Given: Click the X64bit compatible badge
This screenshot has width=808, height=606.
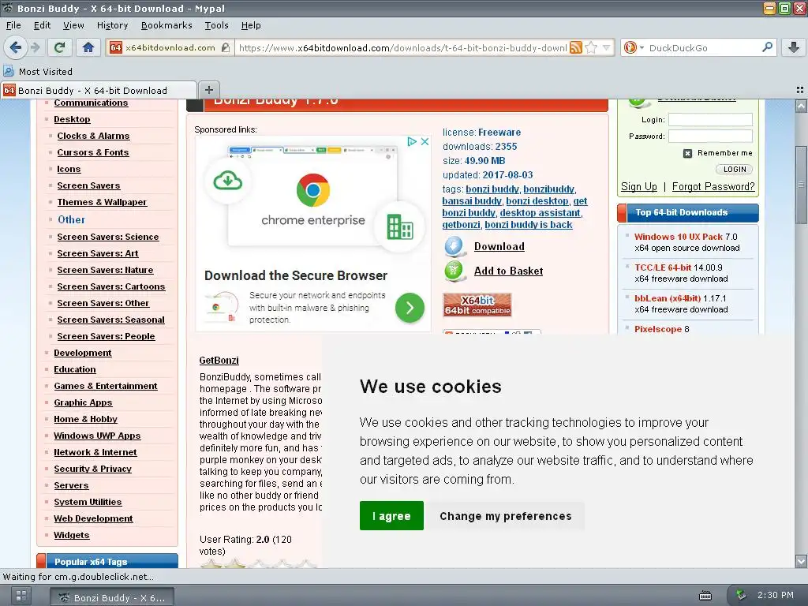Looking at the screenshot, I should 477,305.
